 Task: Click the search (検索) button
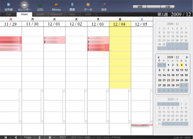(140, 7)
